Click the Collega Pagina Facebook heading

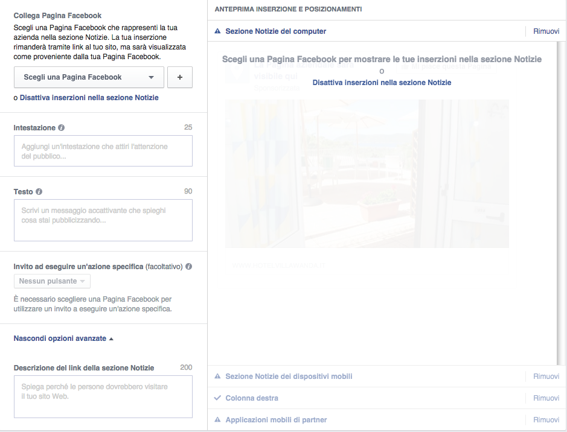[x=57, y=16]
